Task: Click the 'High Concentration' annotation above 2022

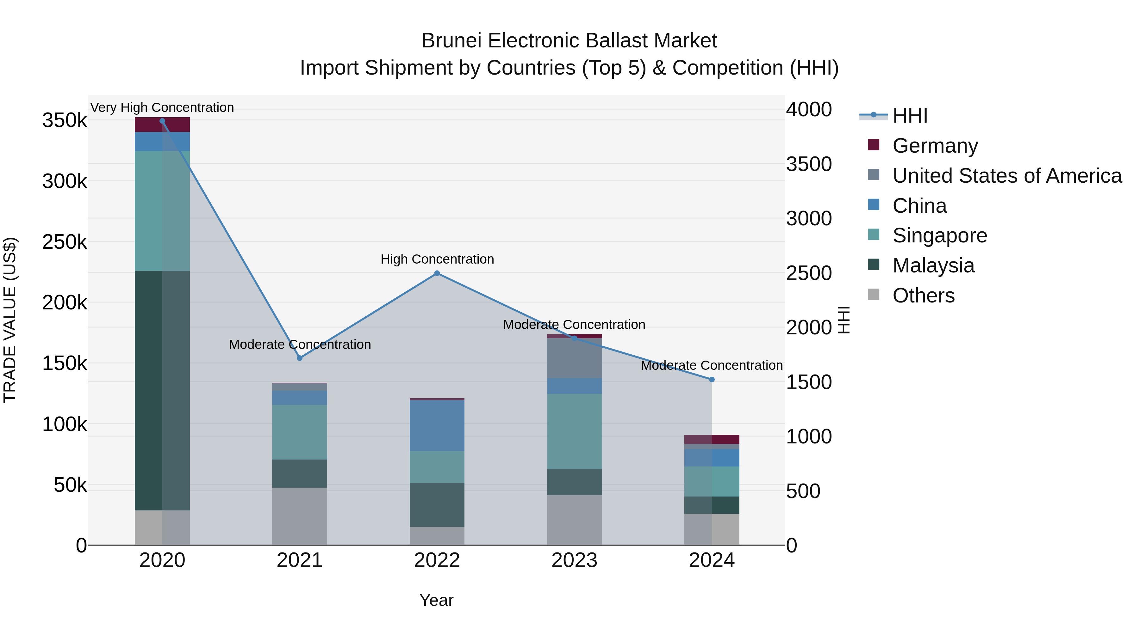Action: (437, 259)
